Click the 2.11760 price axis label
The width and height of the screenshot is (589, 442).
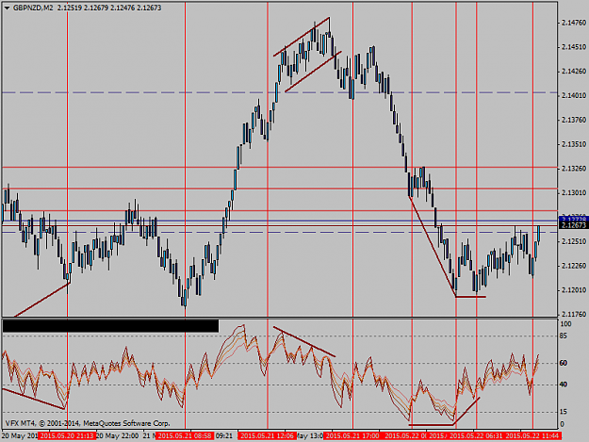point(574,314)
